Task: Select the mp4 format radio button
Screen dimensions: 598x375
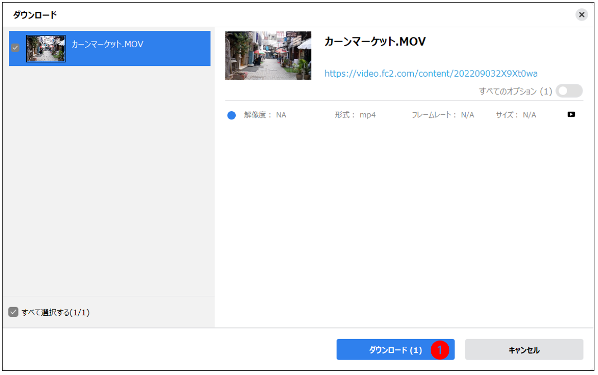Action: [x=231, y=115]
